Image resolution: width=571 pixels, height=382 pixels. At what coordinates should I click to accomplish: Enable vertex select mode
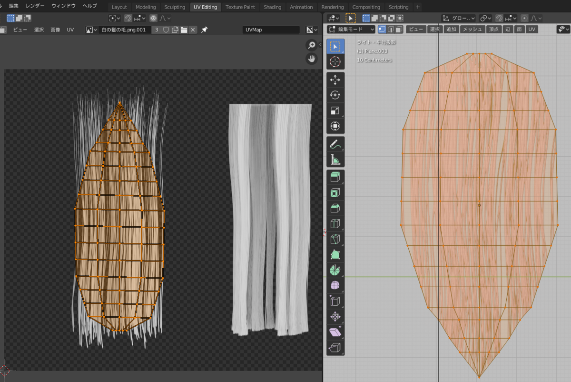pyautogui.click(x=382, y=30)
